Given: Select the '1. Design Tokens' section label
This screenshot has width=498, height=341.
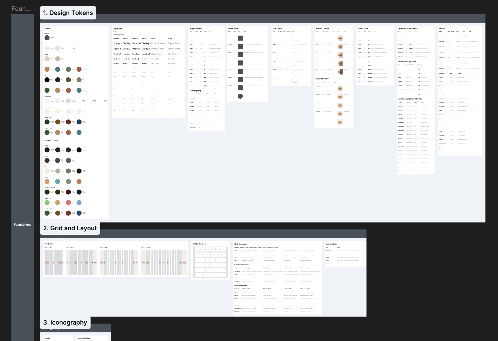Looking at the screenshot, I should click(68, 13).
